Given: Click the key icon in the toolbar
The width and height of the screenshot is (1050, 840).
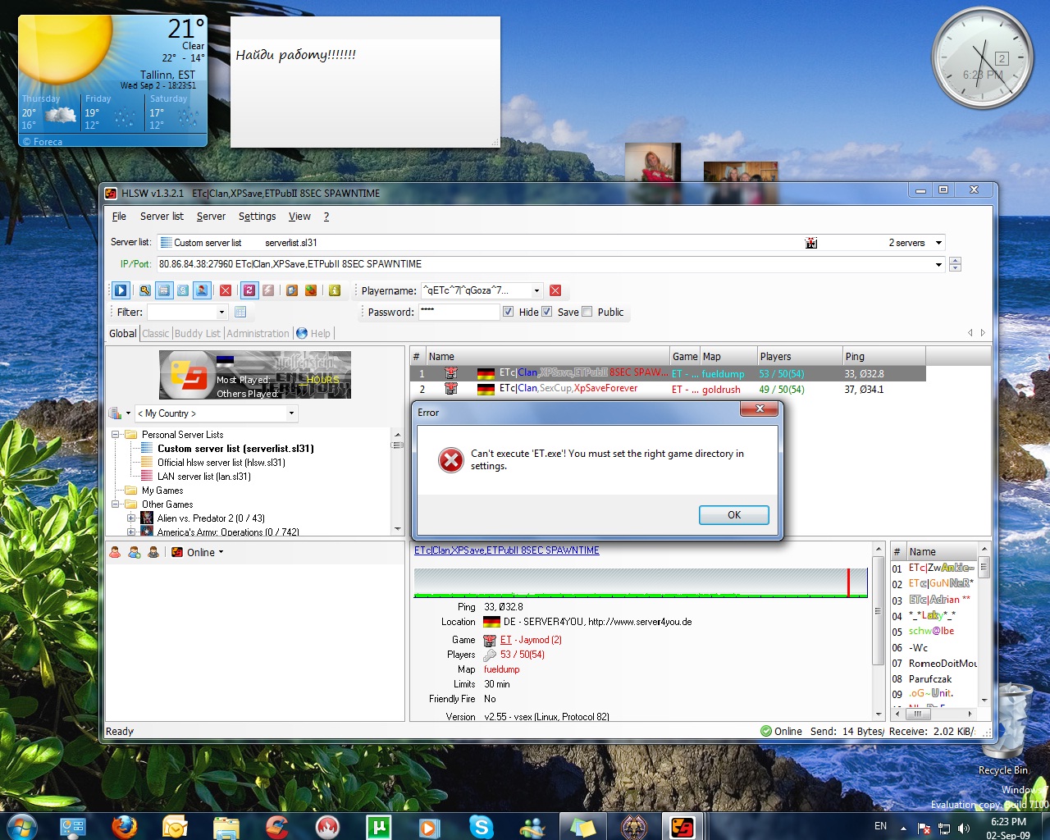Looking at the screenshot, I should coord(144,290).
